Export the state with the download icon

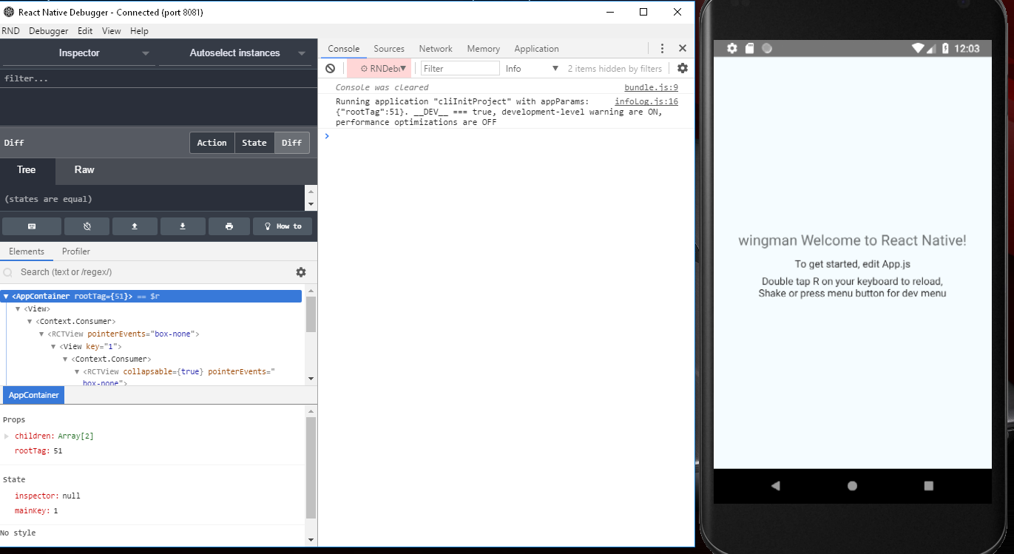point(183,226)
